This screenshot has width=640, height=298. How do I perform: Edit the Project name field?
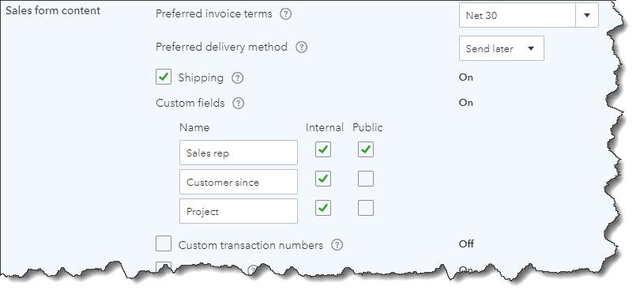tap(239, 211)
